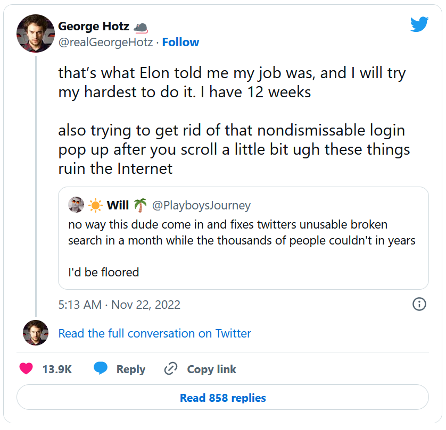
Task: Open the tweet info circle icon
Action: pyautogui.click(x=419, y=304)
